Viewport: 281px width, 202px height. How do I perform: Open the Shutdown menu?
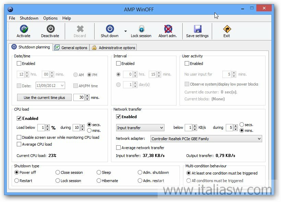click(x=29, y=18)
